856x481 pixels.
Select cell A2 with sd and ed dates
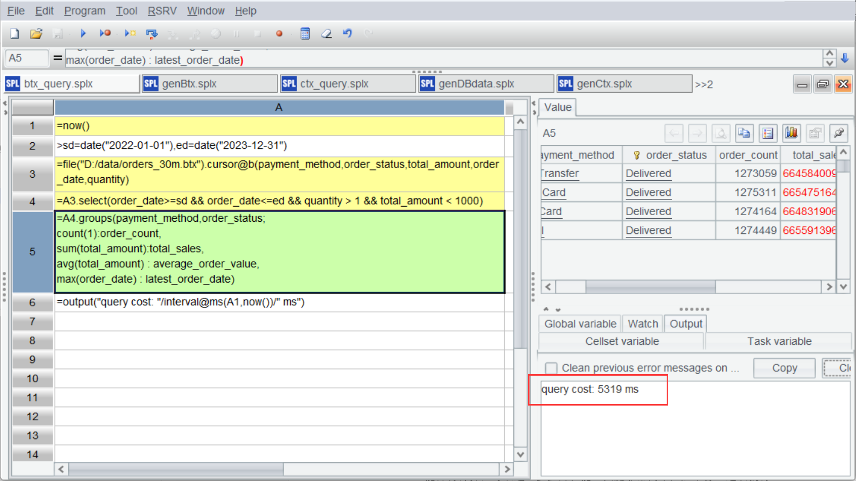(x=279, y=146)
